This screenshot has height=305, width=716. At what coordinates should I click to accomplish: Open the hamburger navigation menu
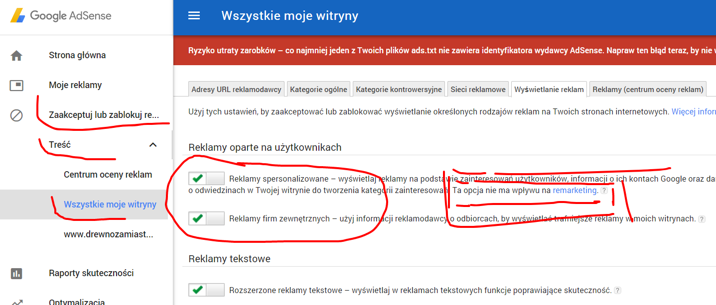point(194,15)
